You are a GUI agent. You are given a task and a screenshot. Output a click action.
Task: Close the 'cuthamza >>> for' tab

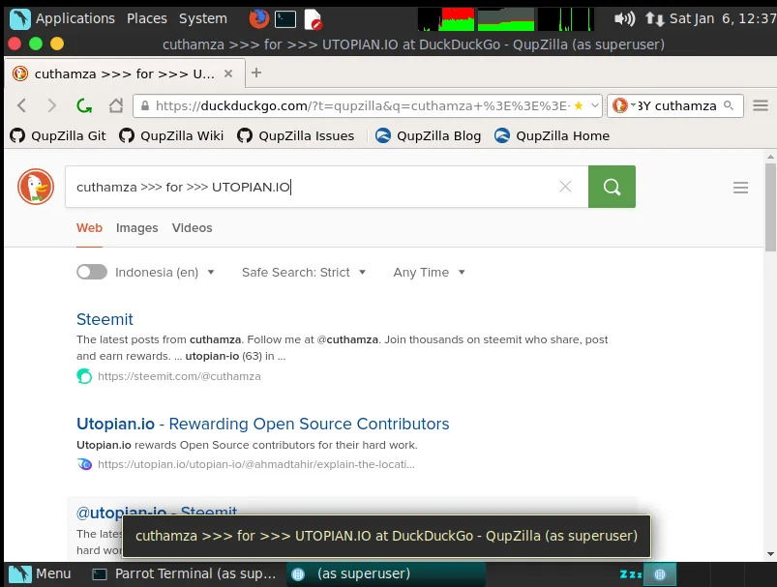click(228, 73)
